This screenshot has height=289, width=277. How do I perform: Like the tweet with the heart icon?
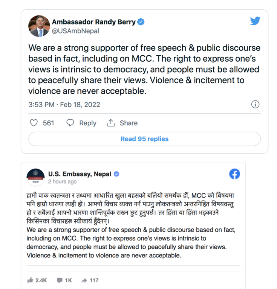(34, 123)
